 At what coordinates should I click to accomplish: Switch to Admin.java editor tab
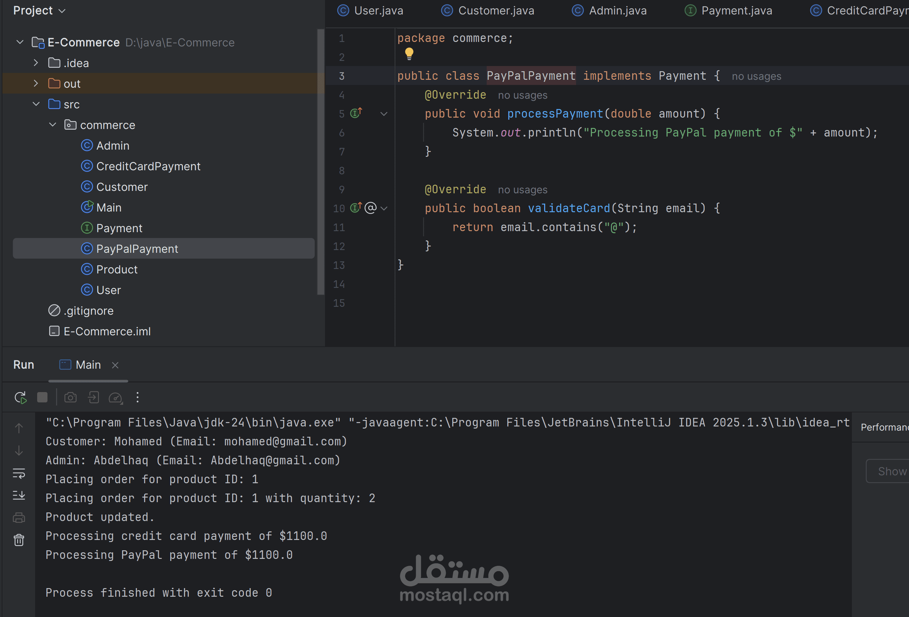(x=609, y=11)
